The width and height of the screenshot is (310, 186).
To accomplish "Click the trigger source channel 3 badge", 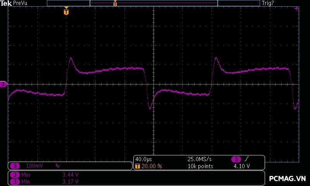I will coord(236,159).
